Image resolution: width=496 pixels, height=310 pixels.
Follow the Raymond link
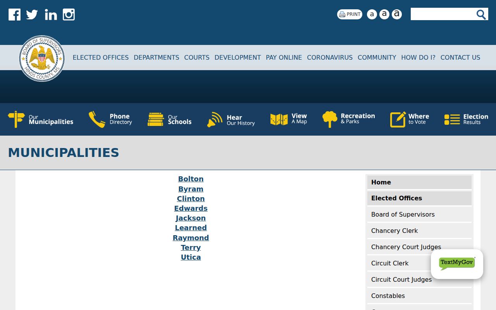[x=191, y=238]
